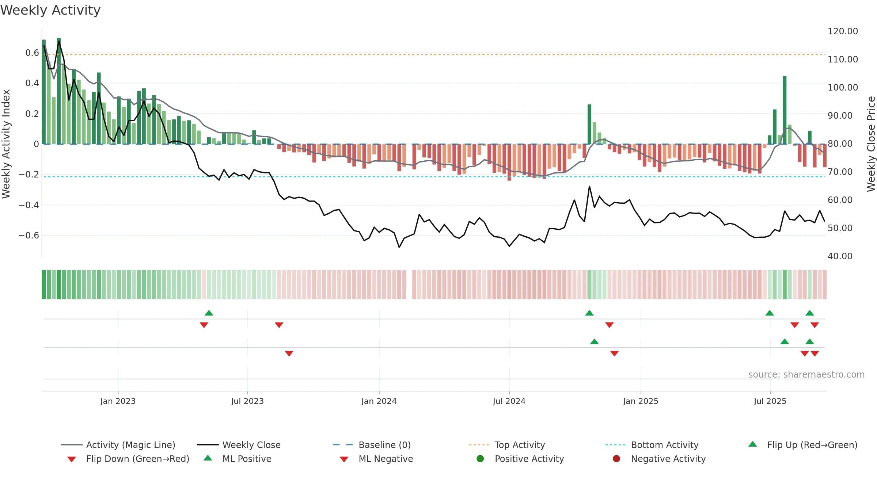Select the ML Negative marker near September 2023
The width and height of the screenshot is (877, 493).
(x=289, y=353)
